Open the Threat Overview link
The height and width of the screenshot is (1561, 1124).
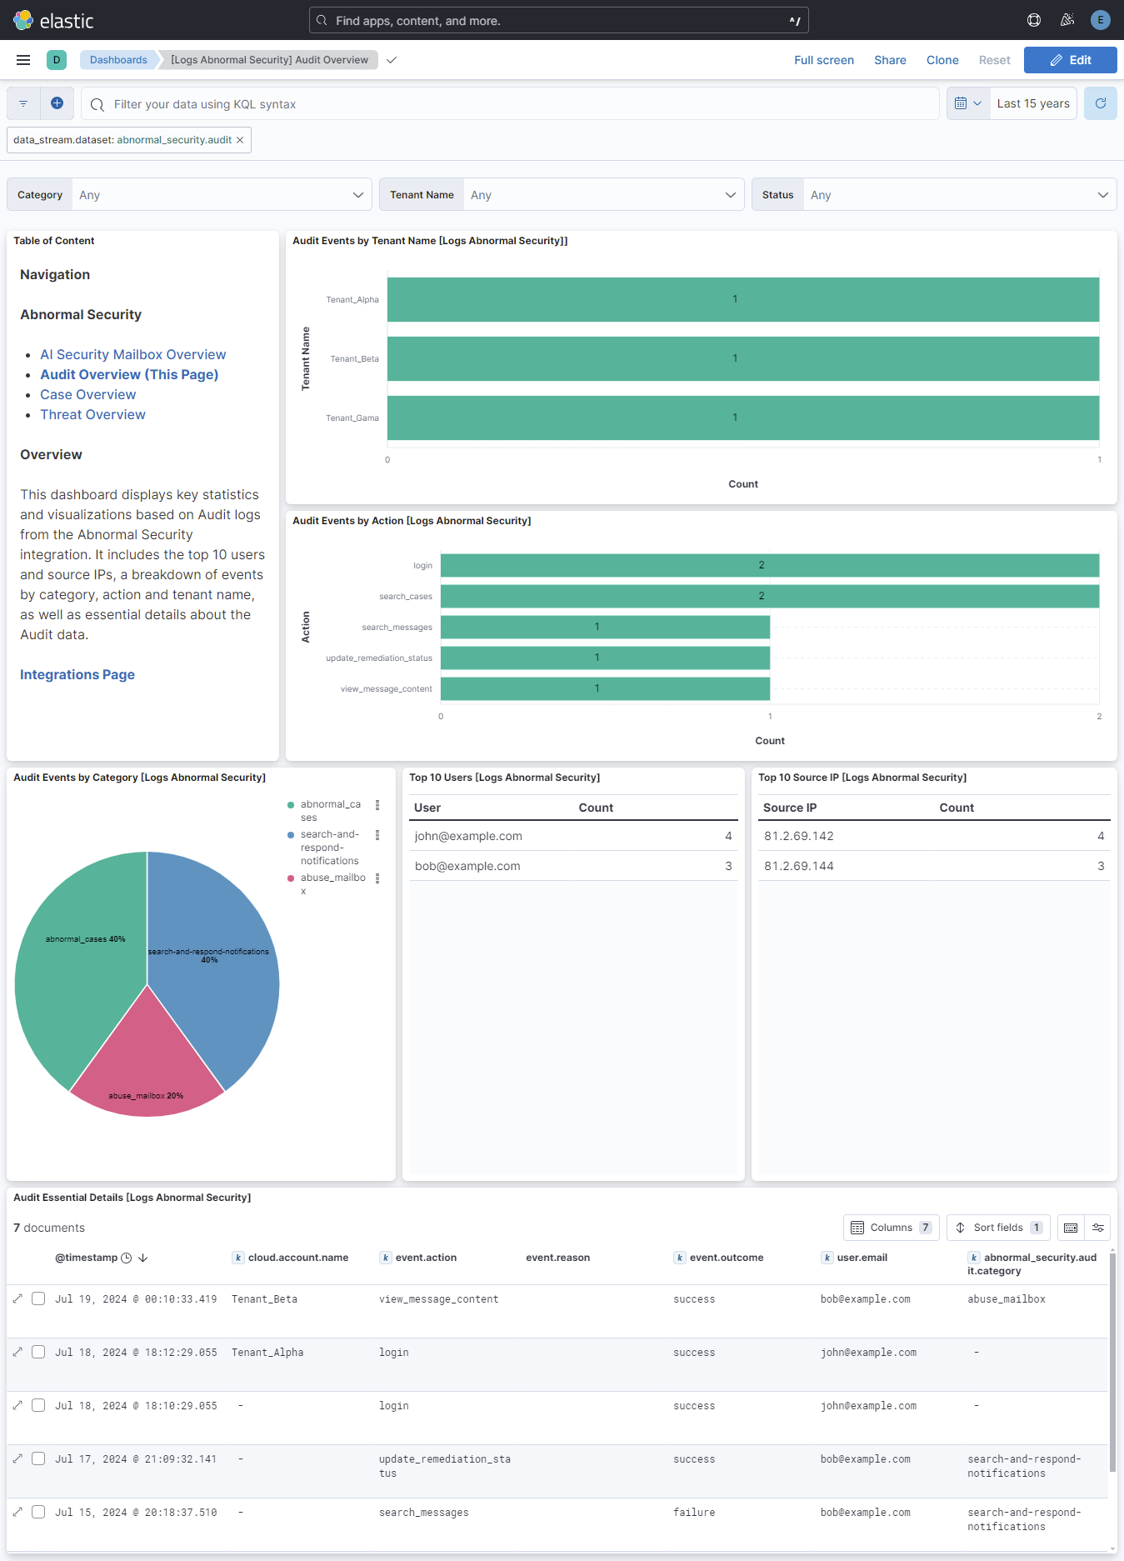pyautogui.click(x=92, y=414)
